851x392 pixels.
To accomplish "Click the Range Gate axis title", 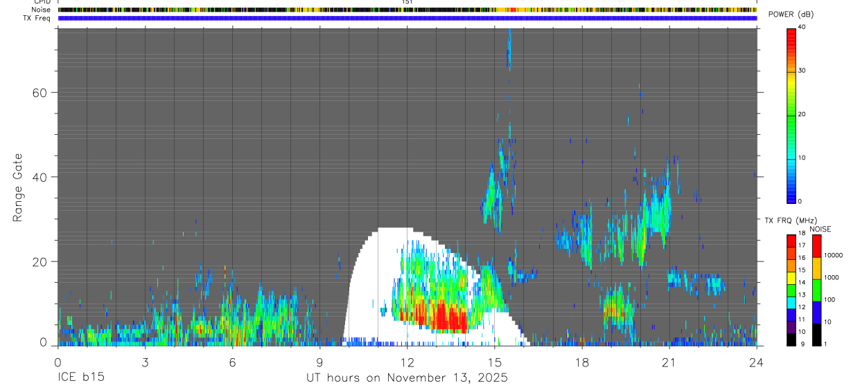I will click(19, 187).
